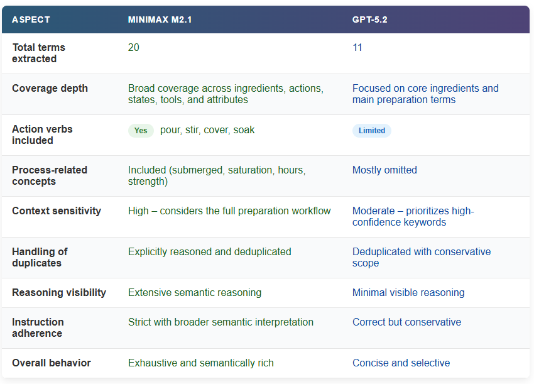This screenshot has width=534, height=384.
Task: Click the 'Mostly omitted' cell
Action: click(x=384, y=170)
